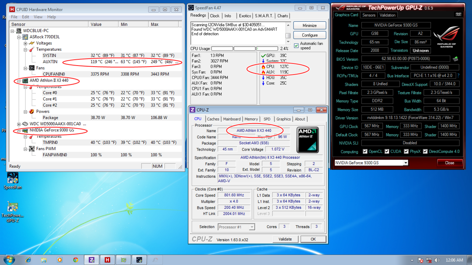Toggle the PhysX checkbox in GPU-Z

point(406,151)
